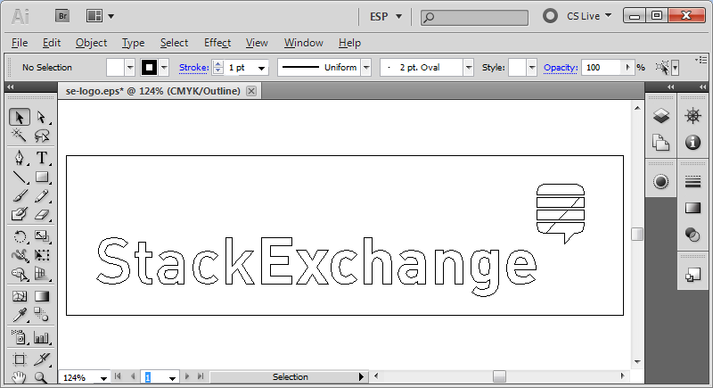Close the se-logo.eps document tab
The image size is (713, 388).
251,91
